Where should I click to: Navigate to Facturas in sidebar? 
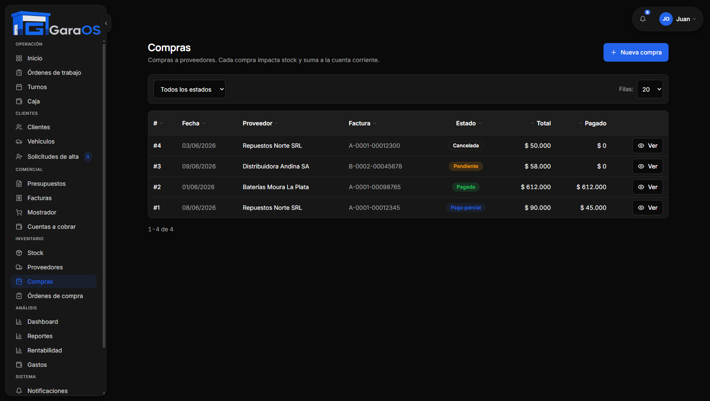pos(54,198)
